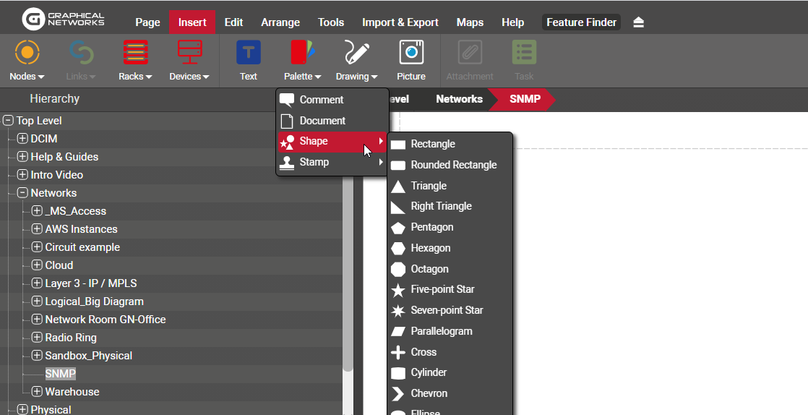Expand the Warehouse tree node
Viewport: 808px width, 415px height.
[x=37, y=392]
